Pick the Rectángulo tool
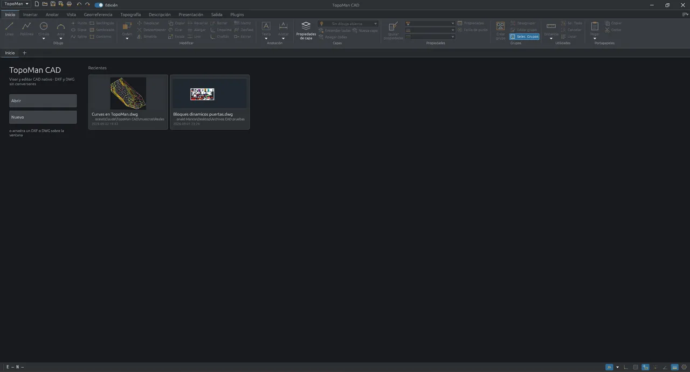Viewport: 690px width, 372px height. (102, 23)
